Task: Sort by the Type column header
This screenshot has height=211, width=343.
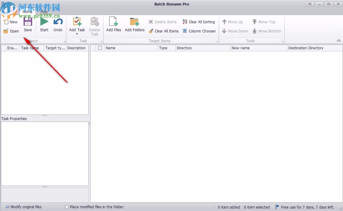Action: click(166, 48)
